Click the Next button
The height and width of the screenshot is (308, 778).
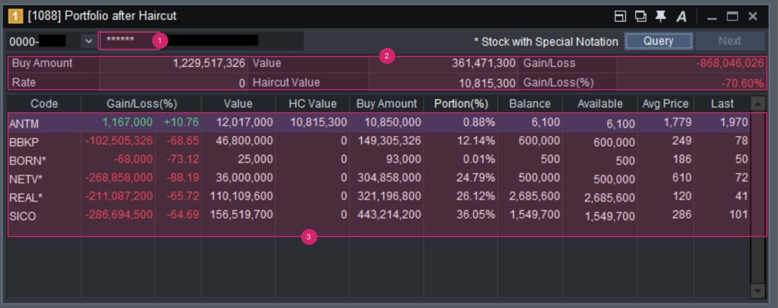pyautogui.click(x=729, y=41)
